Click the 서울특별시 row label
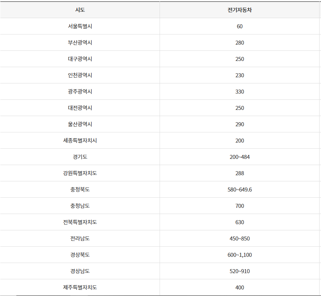Viewport: 321px width, 296px height. [x=80, y=26]
